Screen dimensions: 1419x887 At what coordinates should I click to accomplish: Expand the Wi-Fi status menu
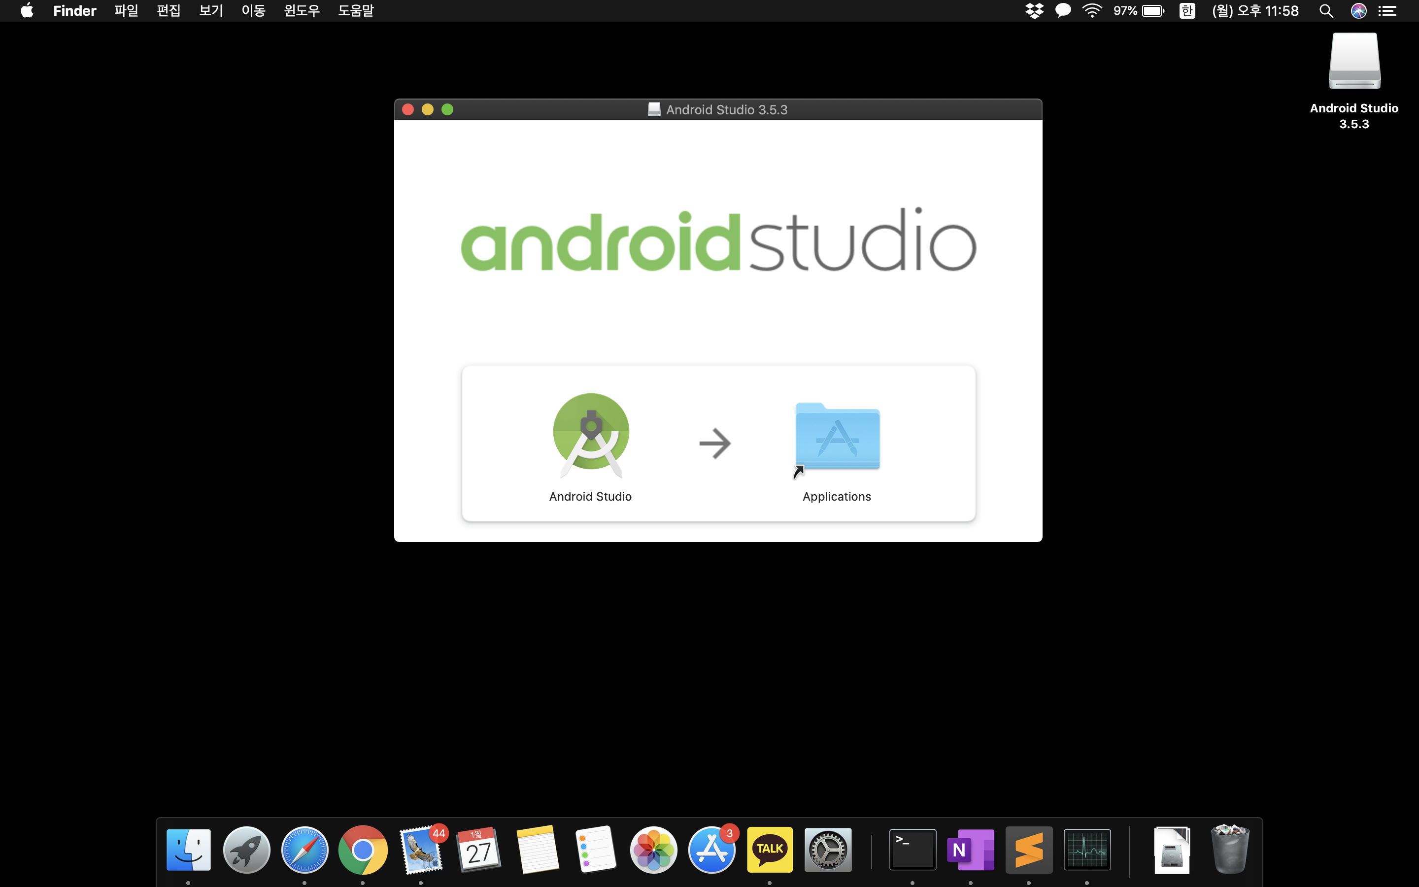[1091, 10]
